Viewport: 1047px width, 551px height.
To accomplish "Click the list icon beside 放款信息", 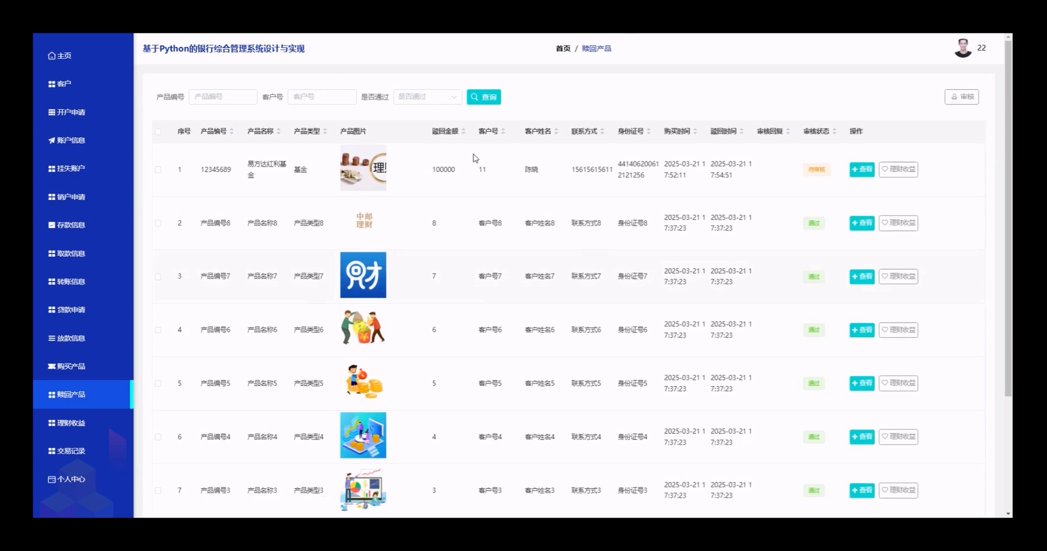I will point(52,338).
